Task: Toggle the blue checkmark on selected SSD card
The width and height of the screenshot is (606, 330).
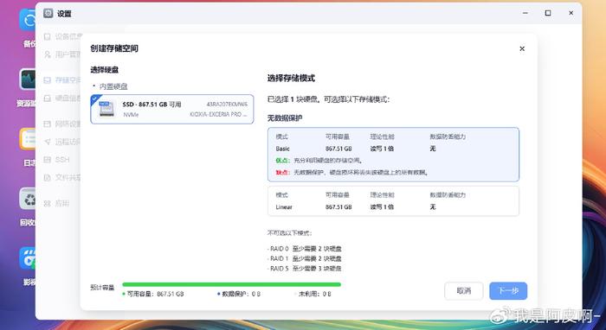Action: pyautogui.click(x=94, y=98)
